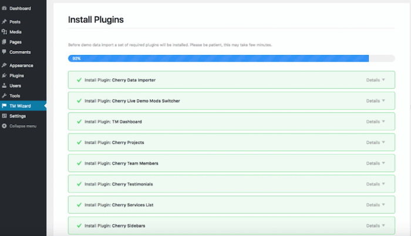Click the Cherry Services List checkmark
411x236 pixels.
79,205
